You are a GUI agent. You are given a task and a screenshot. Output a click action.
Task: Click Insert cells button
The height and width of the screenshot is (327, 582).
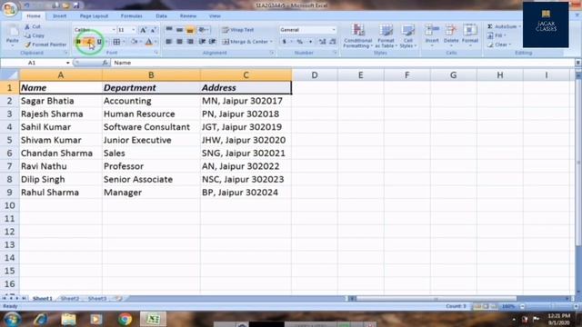click(432, 35)
